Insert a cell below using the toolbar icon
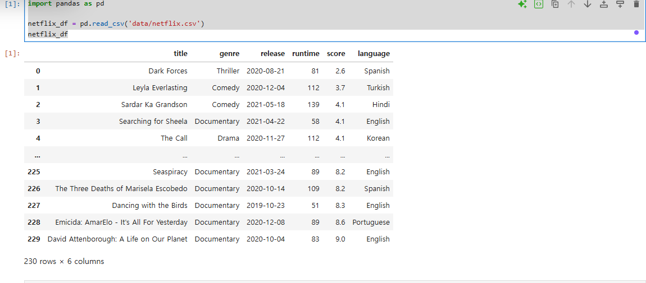The width and height of the screenshot is (646, 283). [620, 4]
